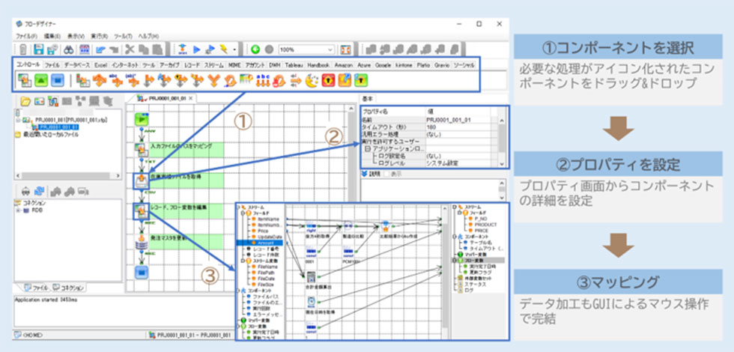Open the 100% zoom combo box

(306, 49)
